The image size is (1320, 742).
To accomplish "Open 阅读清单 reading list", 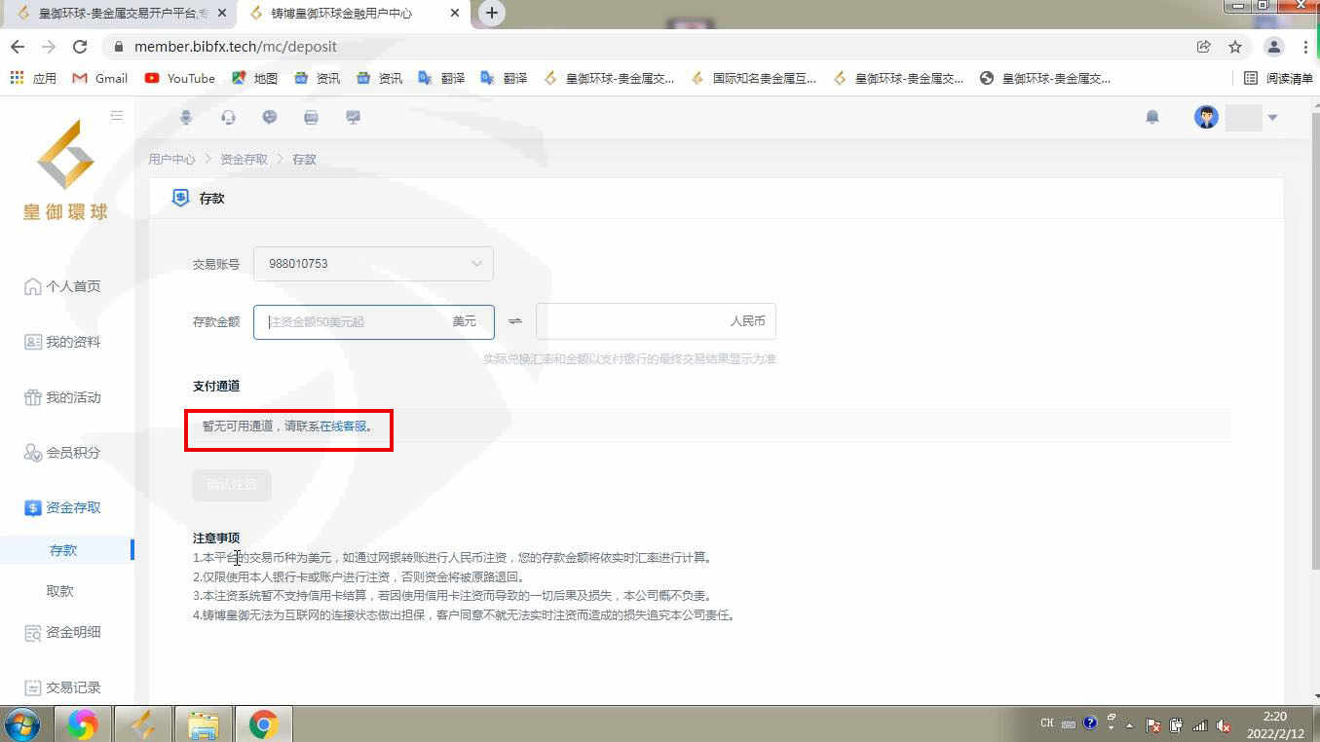I will tap(1278, 79).
